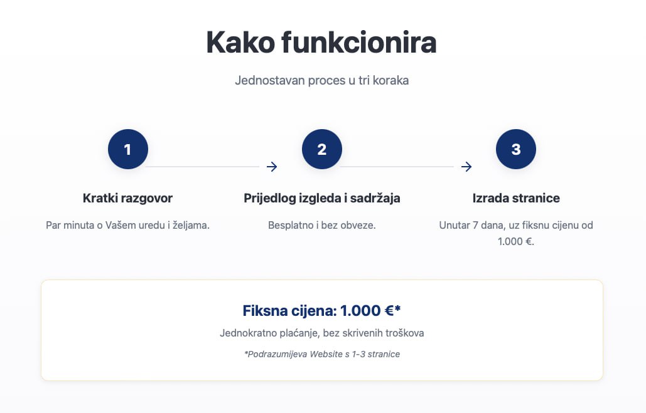The height and width of the screenshot is (413, 646).
Task: Select the "Izrada stranice" step title
Action: click(x=516, y=198)
